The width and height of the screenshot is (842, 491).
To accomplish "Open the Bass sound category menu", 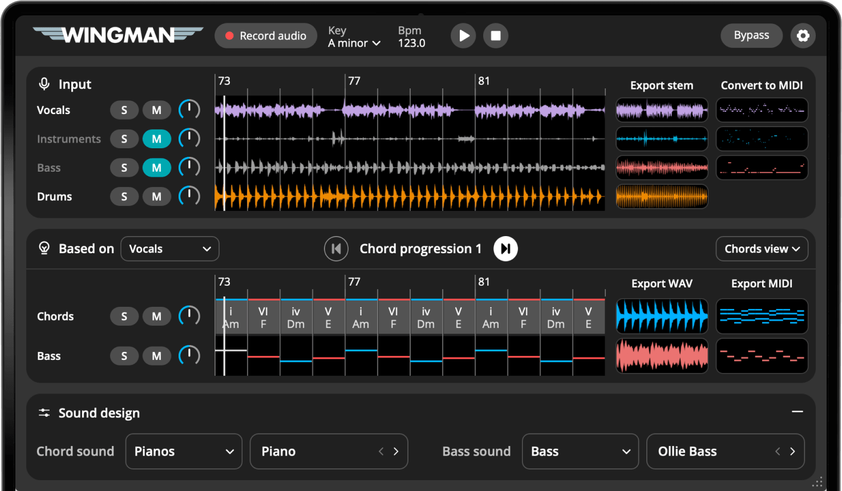I will tap(580, 451).
